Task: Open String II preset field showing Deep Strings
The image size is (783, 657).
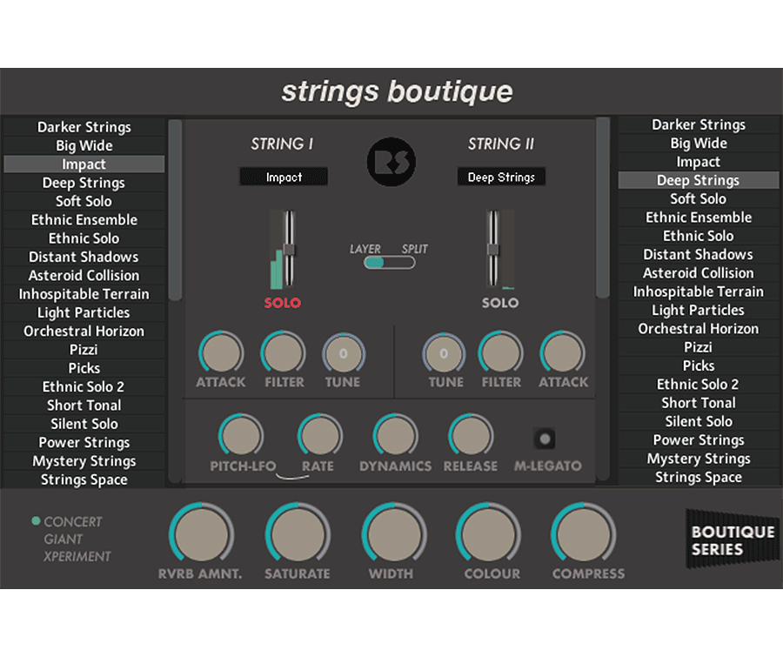Action: (x=501, y=177)
